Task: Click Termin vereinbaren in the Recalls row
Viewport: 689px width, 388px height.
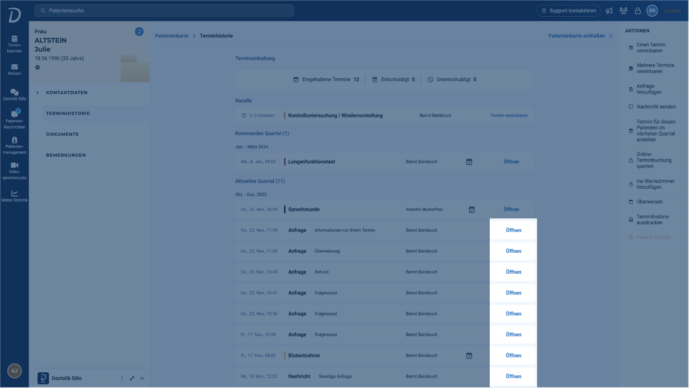Action: tap(509, 116)
